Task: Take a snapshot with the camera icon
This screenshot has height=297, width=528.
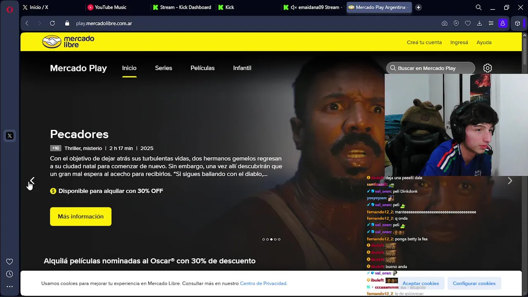Action: (x=444, y=24)
